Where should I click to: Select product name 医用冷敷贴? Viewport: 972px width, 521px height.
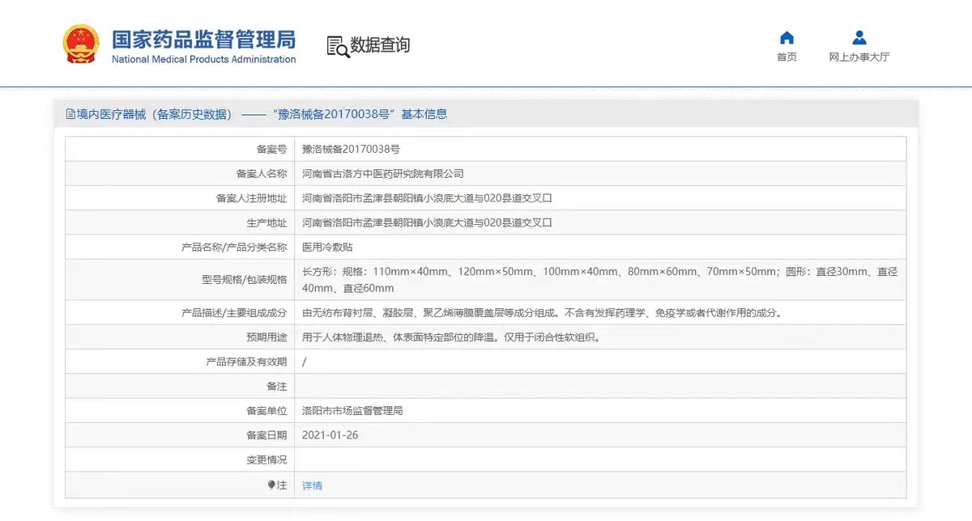(327, 247)
